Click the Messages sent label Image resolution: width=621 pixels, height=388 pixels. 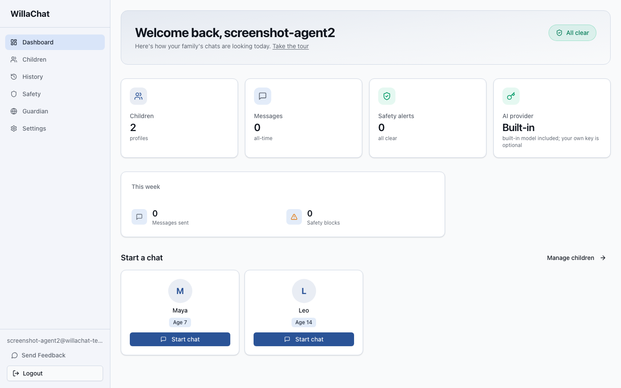[x=170, y=223]
